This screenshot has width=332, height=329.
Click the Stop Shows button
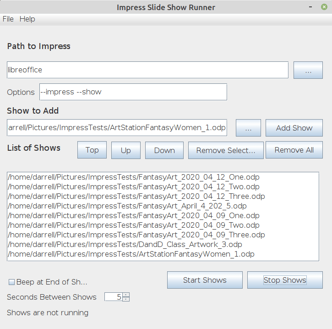(x=285, y=280)
